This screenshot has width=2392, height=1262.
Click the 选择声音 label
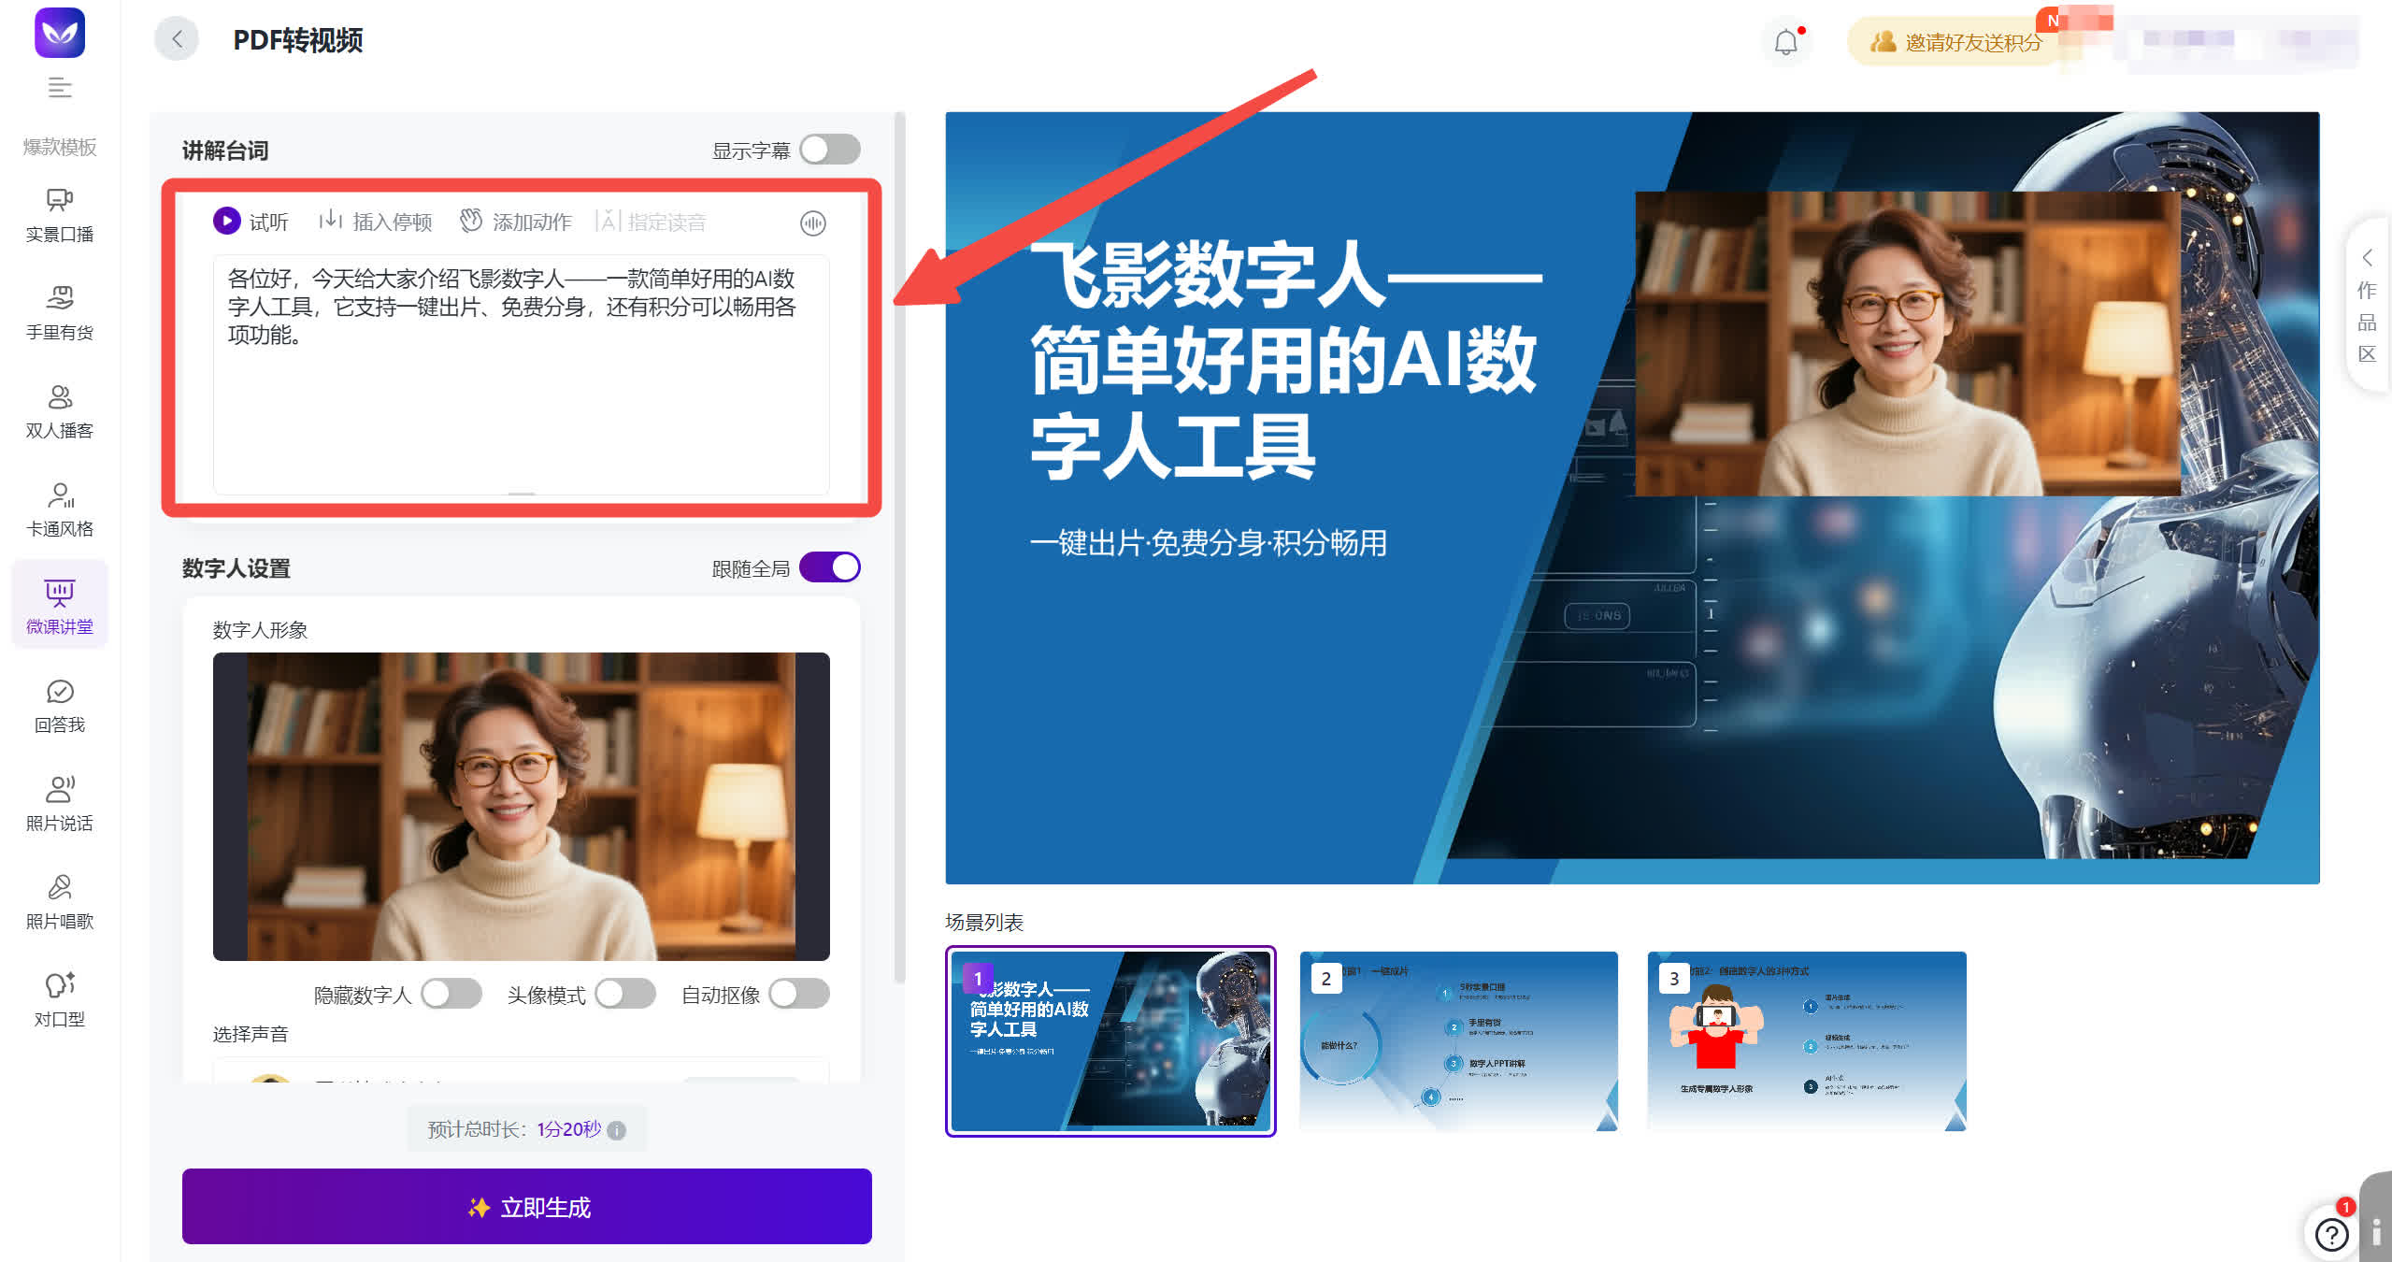pos(251,1034)
